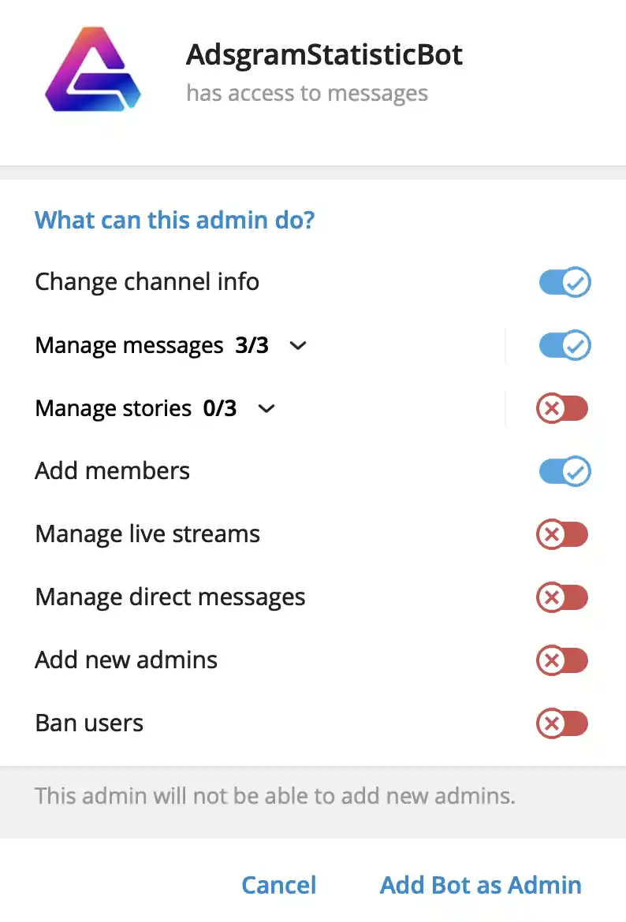The height and width of the screenshot is (922, 626).
Task: Click the AdsgramStatisticBot name
Action: pos(324,54)
